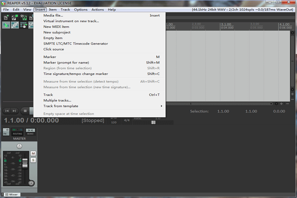Screen dimensions: 297x198
Task: Solo the master track
Action: 33,160
